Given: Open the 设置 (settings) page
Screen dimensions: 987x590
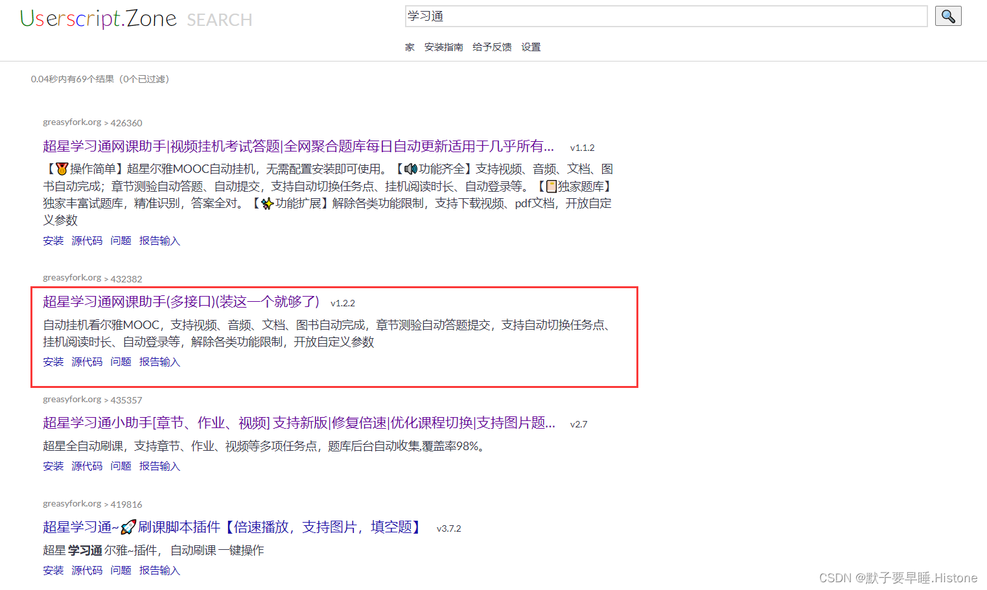Looking at the screenshot, I should click(530, 47).
